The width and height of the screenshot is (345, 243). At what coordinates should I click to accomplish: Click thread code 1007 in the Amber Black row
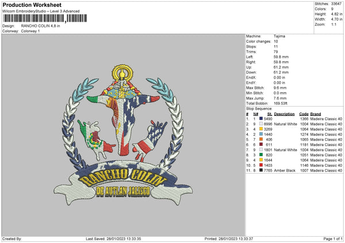click(x=304, y=170)
